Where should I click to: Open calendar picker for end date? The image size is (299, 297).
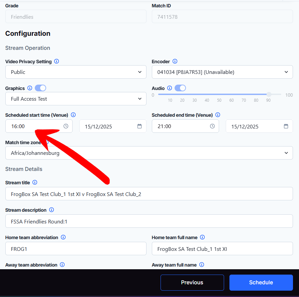286,126
